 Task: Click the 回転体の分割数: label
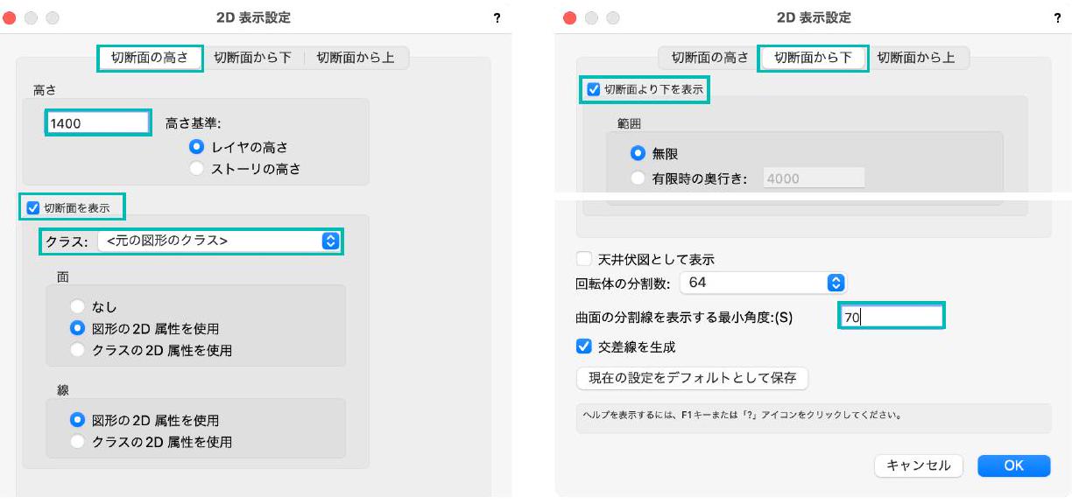click(x=624, y=283)
